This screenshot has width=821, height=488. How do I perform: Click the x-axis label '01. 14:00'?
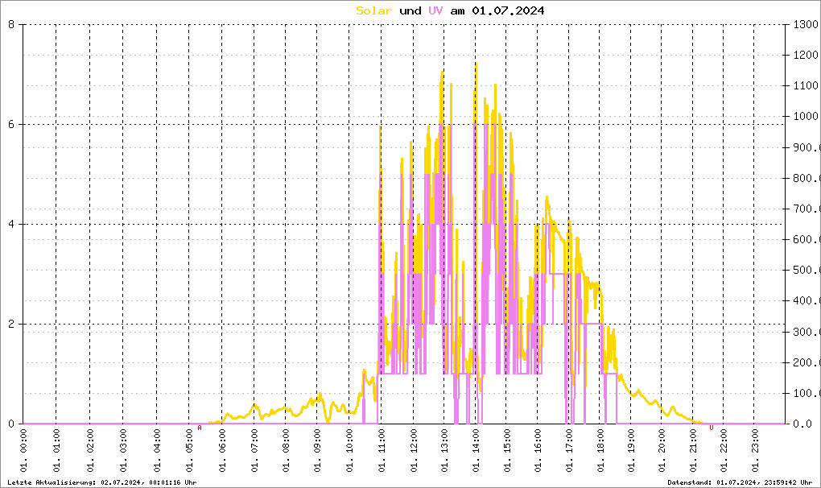click(476, 450)
